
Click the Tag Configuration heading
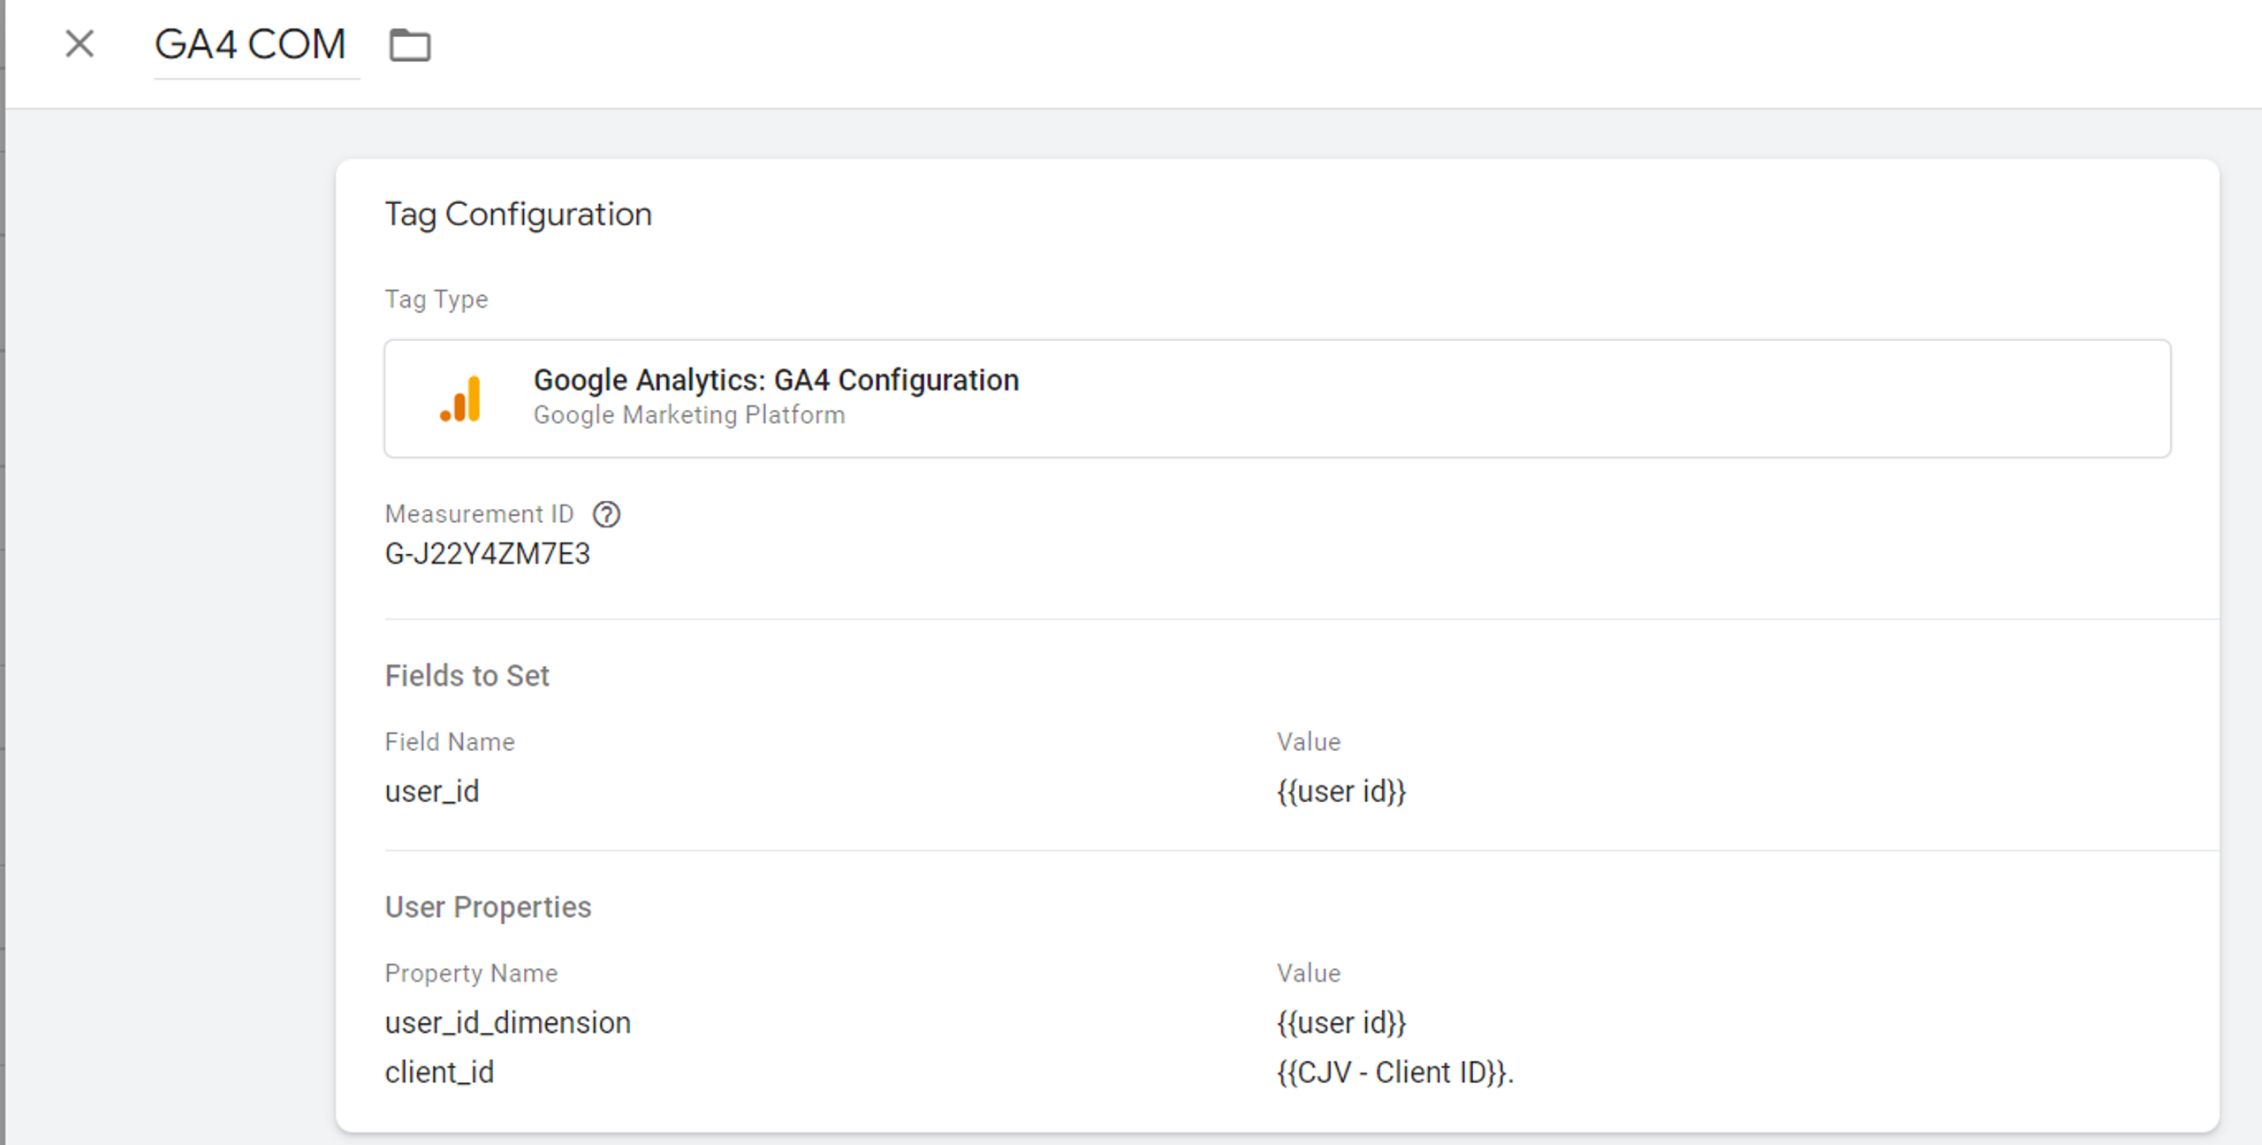tap(518, 215)
